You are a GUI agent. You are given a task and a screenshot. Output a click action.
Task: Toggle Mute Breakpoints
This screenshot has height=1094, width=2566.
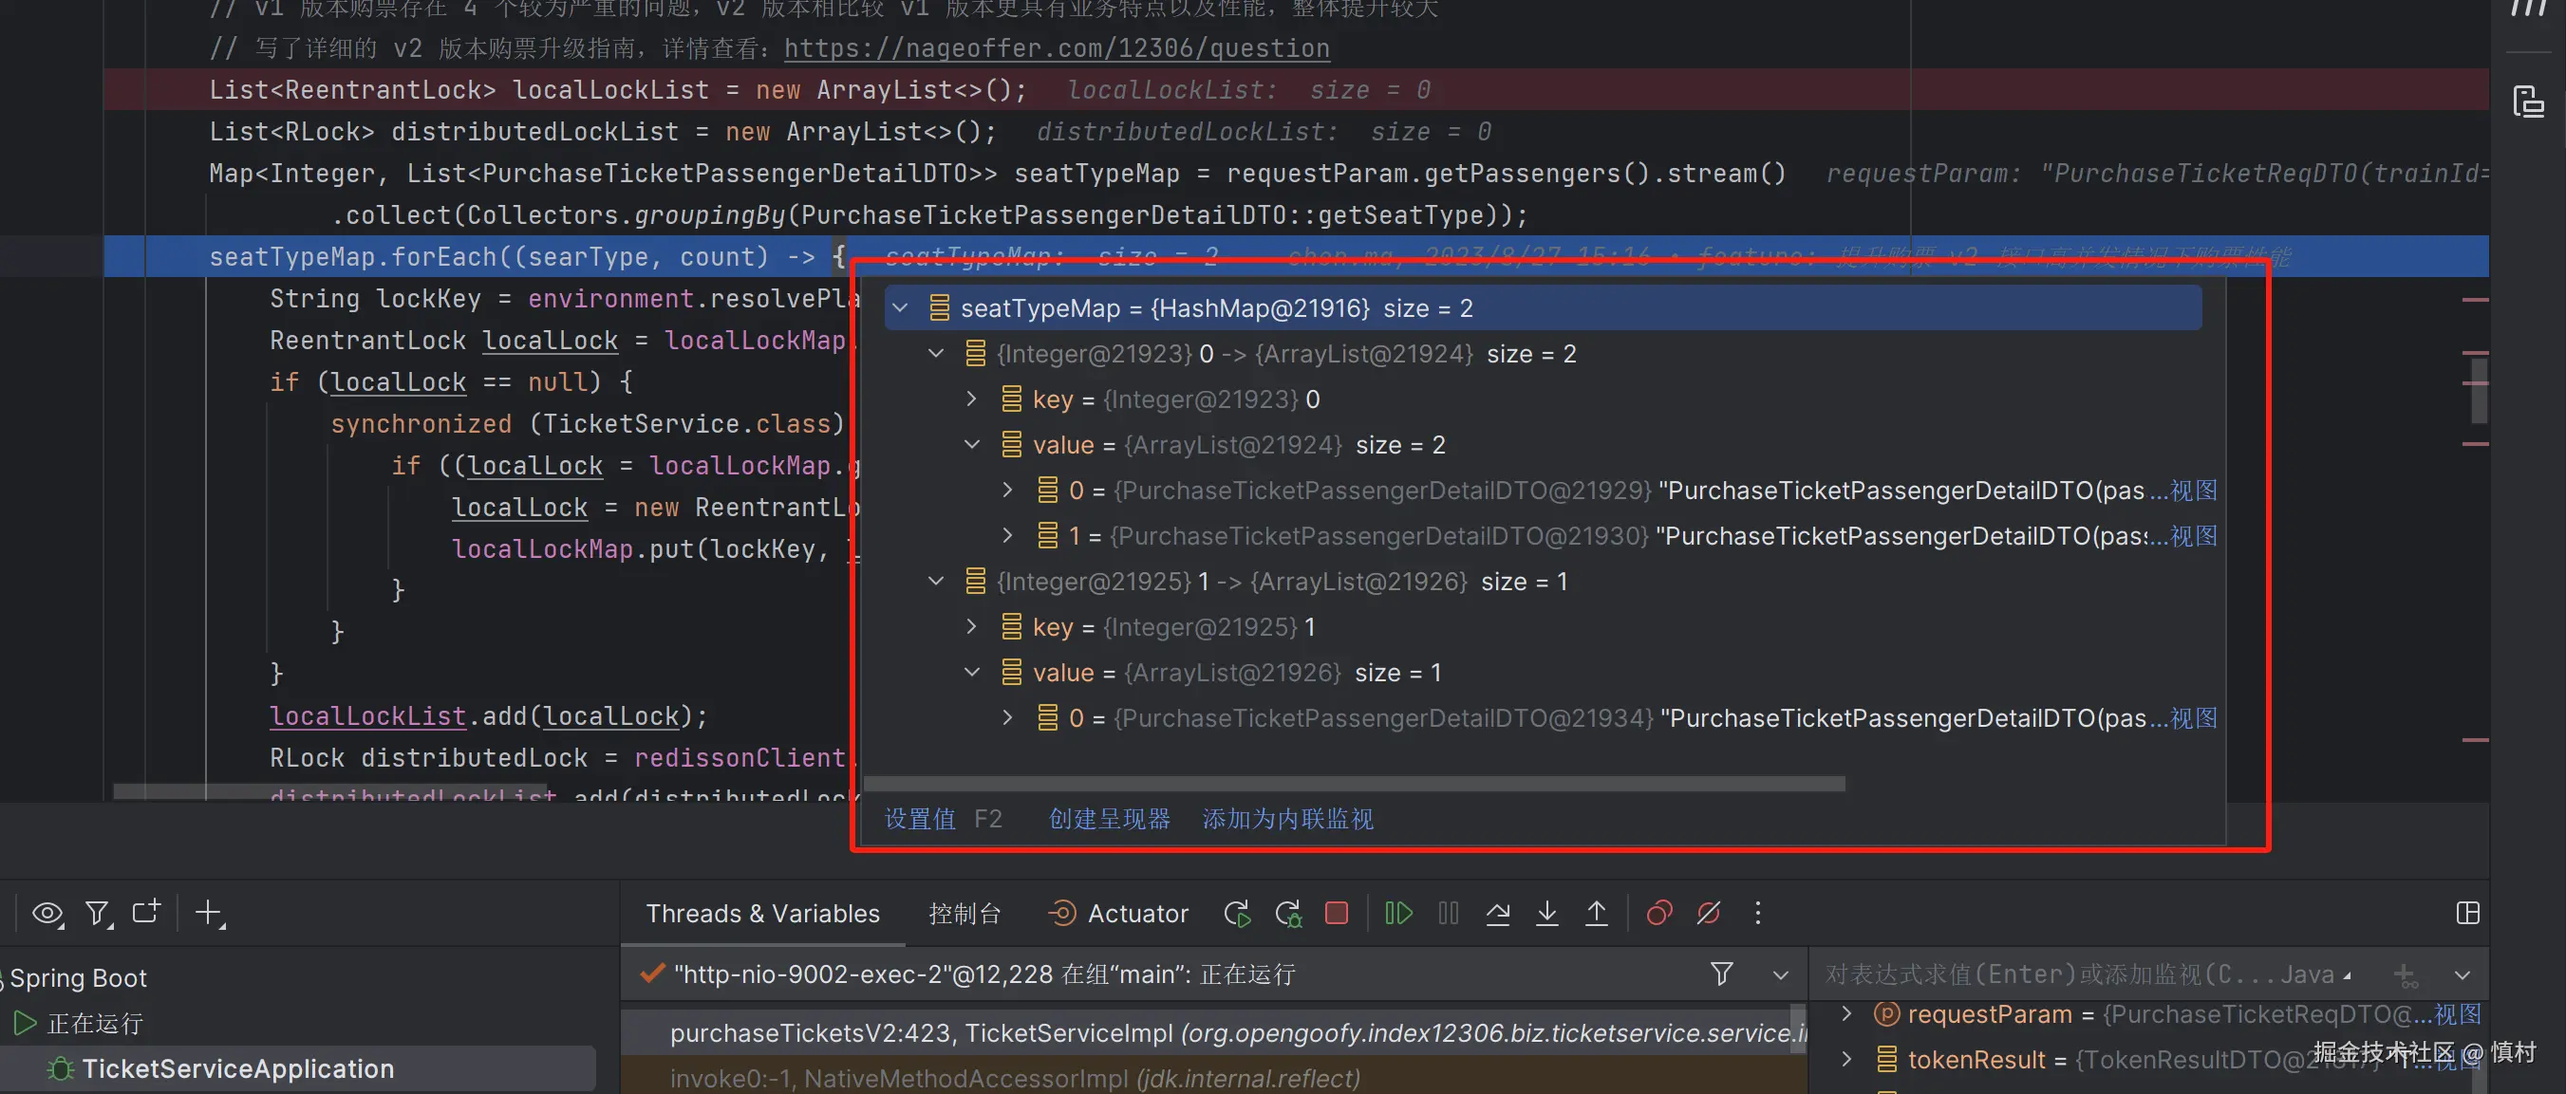pyautogui.click(x=1709, y=913)
